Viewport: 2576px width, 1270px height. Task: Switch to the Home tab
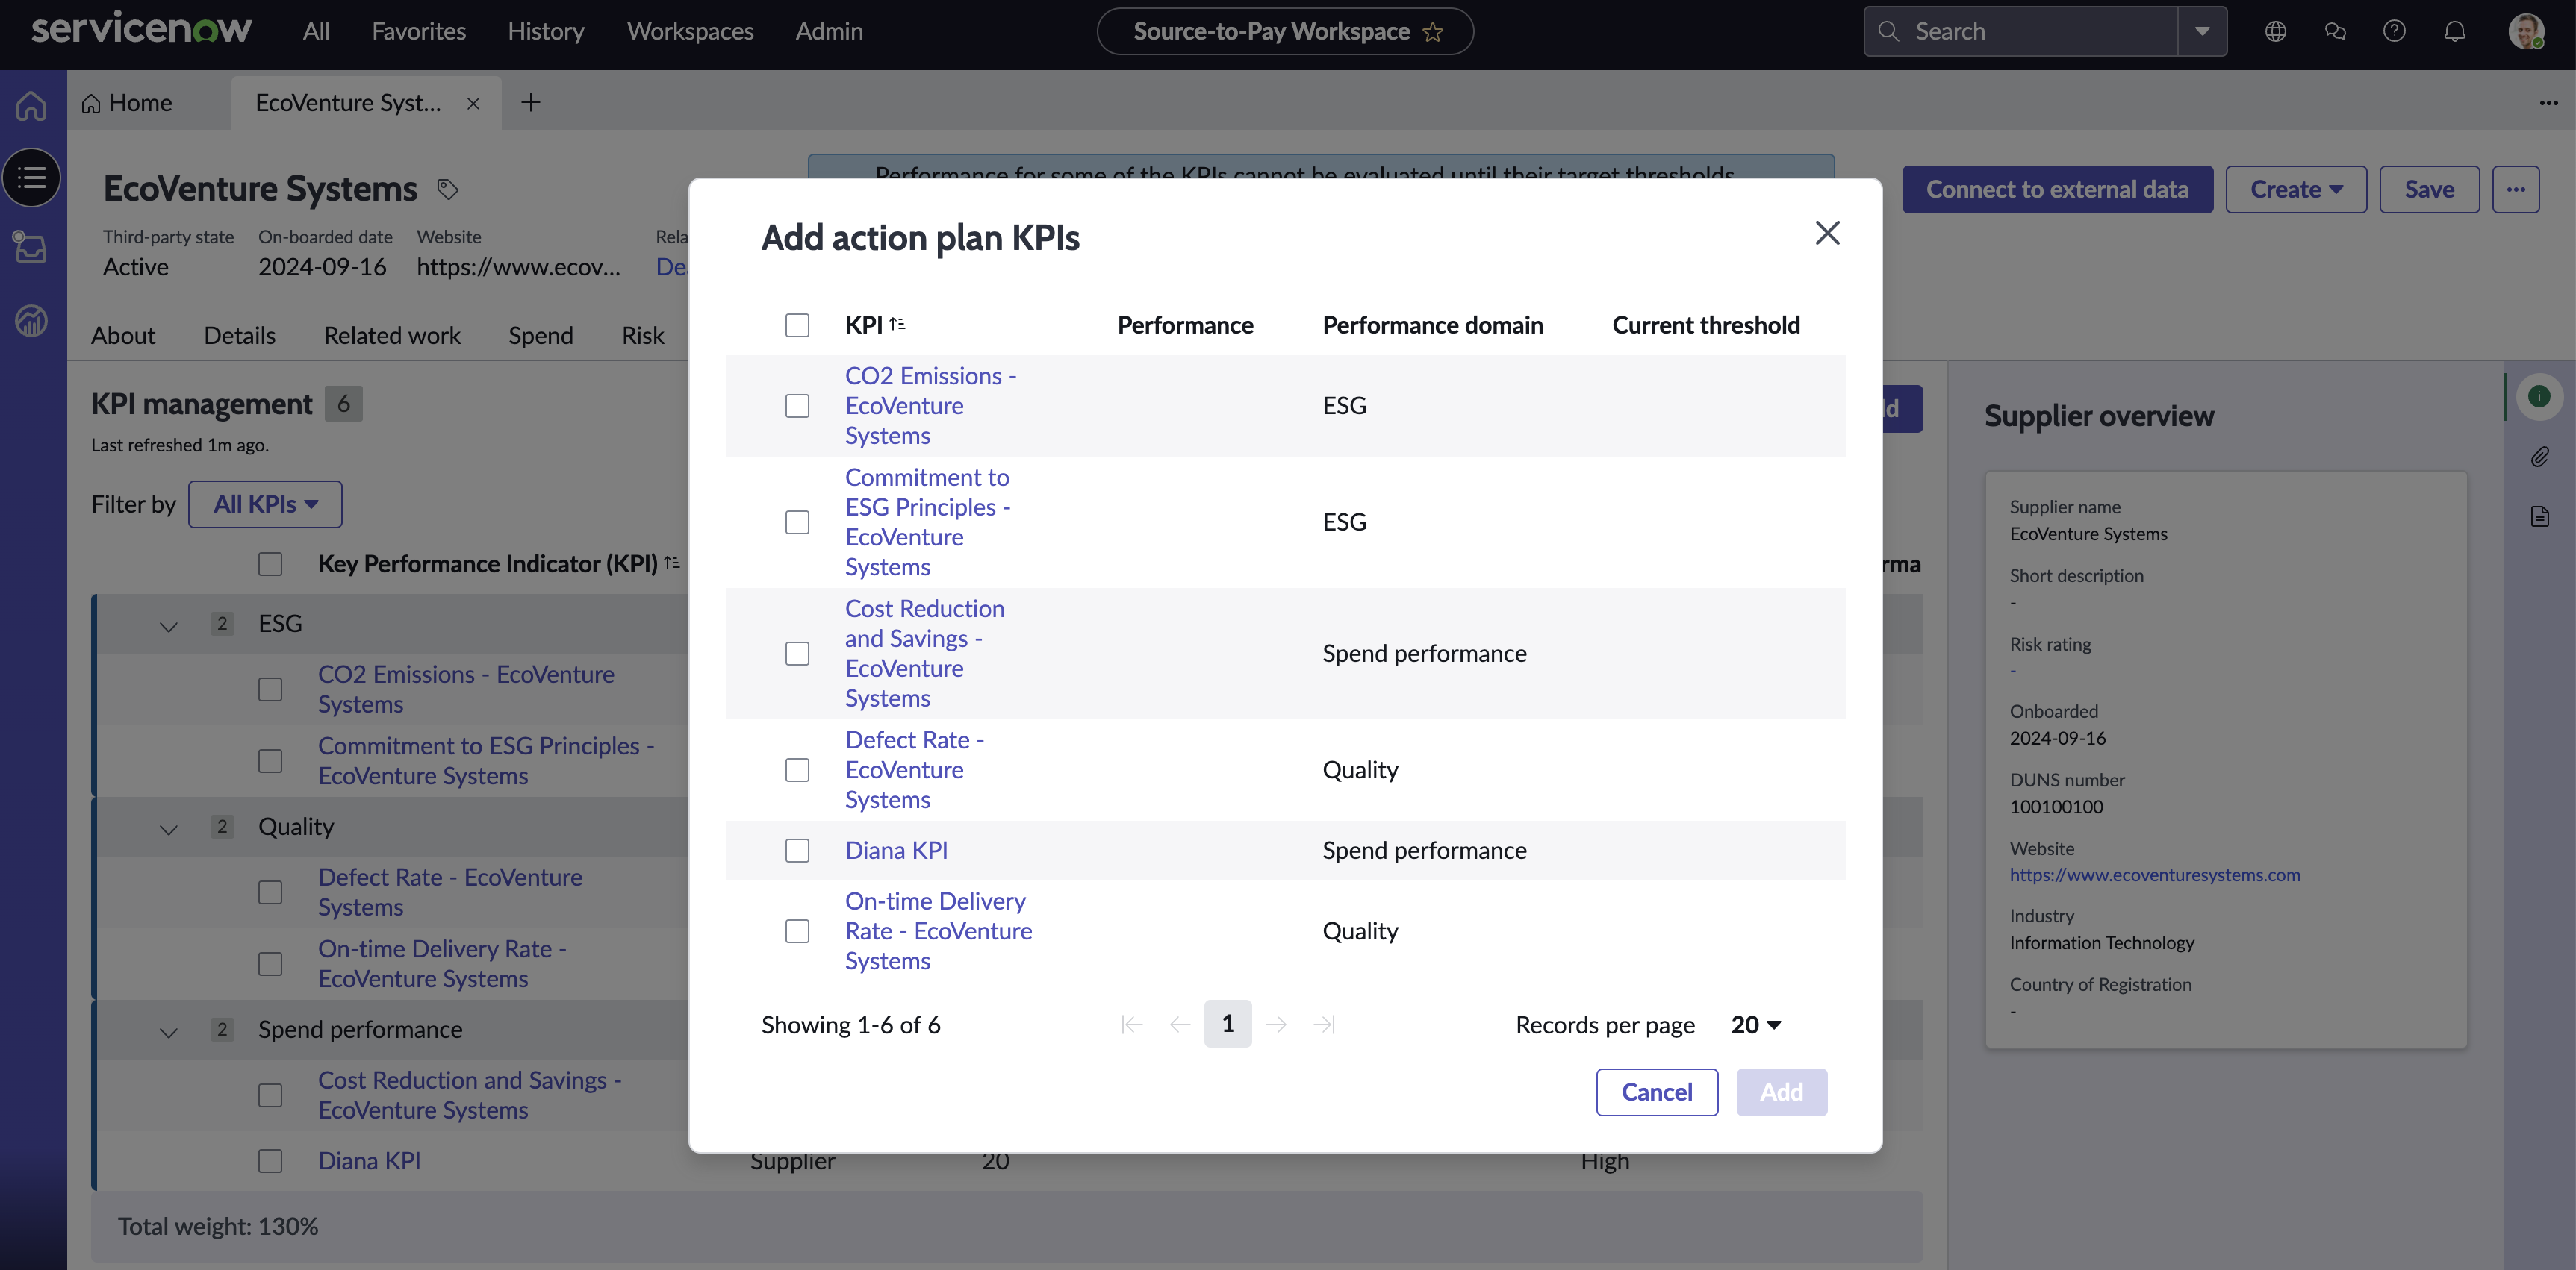(x=127, y=103)
